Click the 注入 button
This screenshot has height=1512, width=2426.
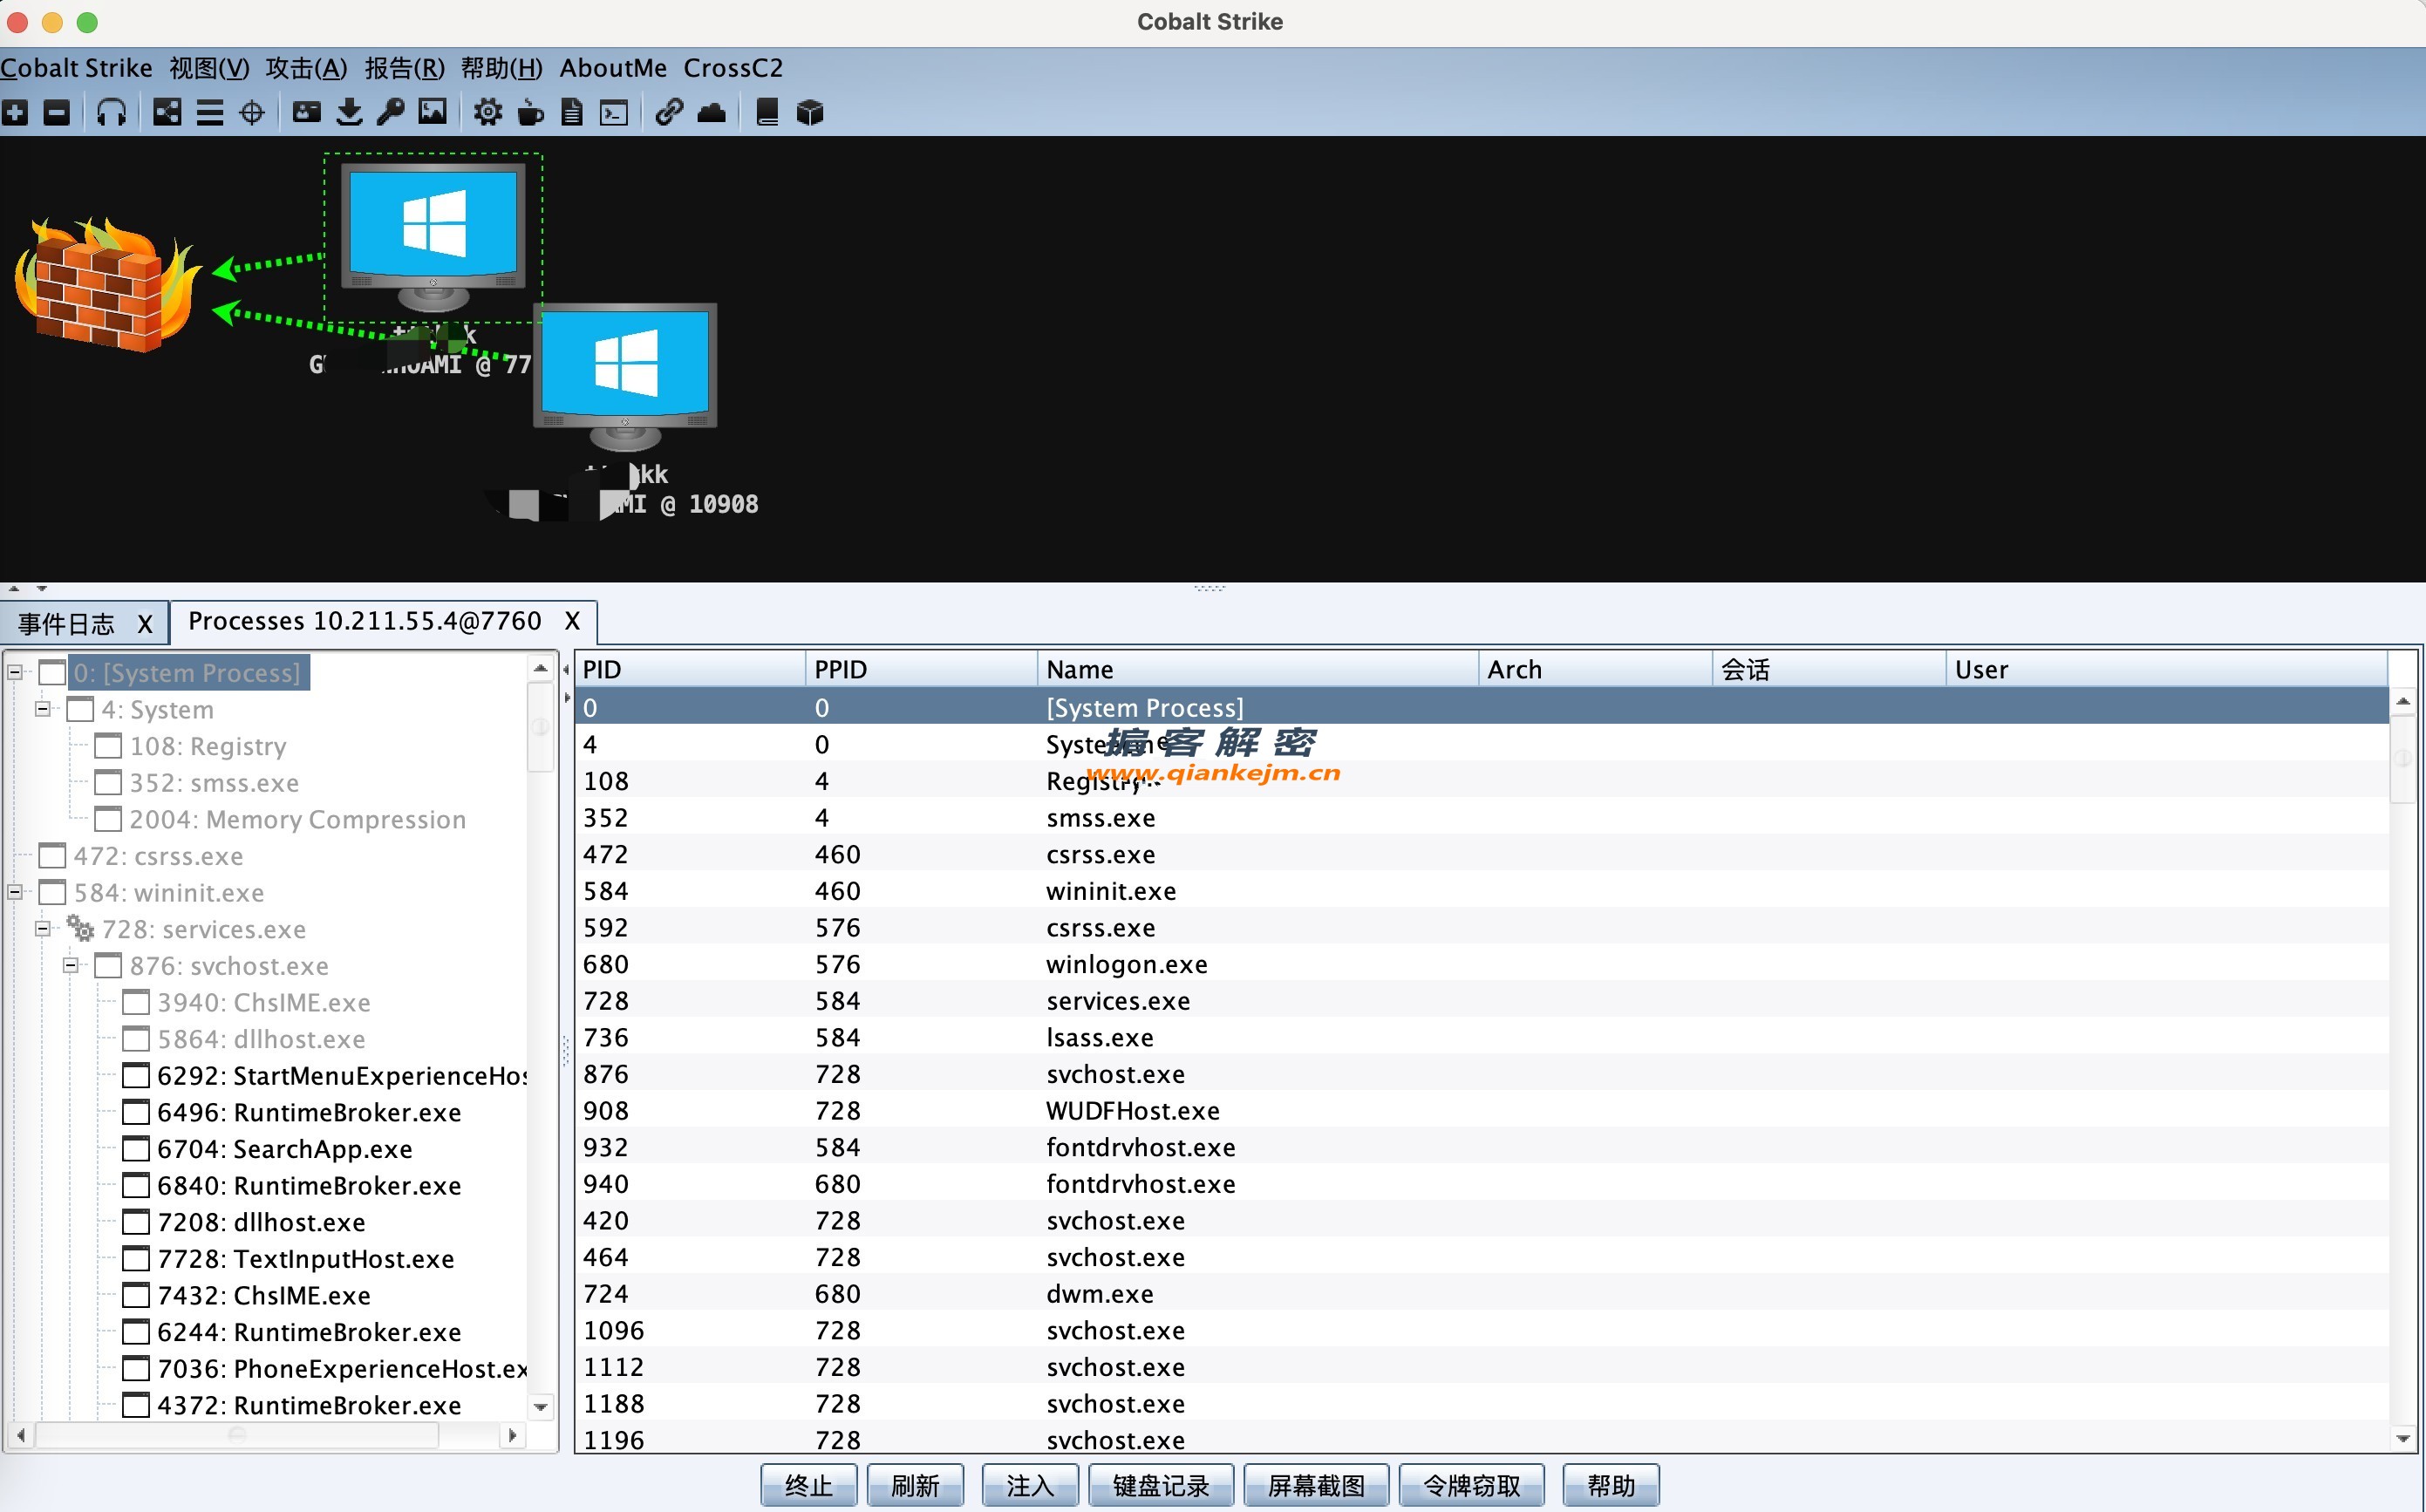[x=1030, y=1485]
